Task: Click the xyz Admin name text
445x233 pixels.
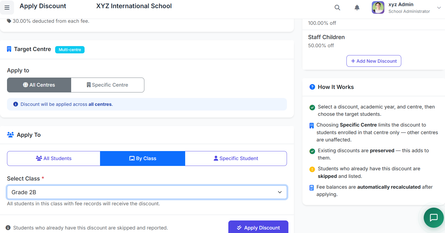Action: tap(401, 4)
